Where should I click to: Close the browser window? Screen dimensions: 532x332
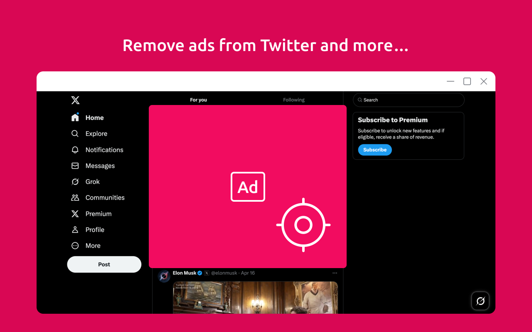[484, 81]
